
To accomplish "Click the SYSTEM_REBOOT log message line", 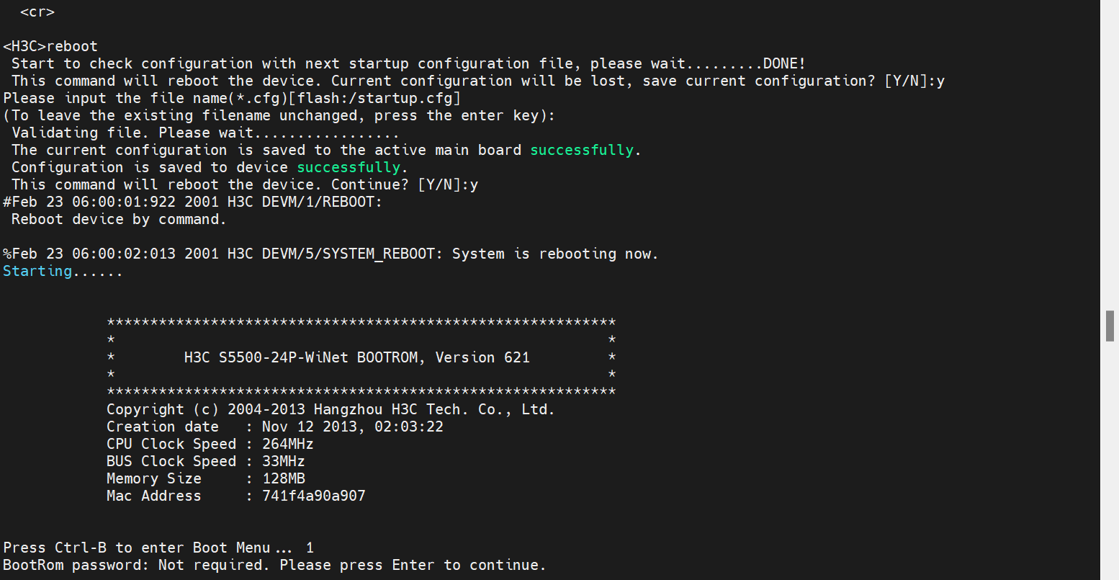I will 331,254.
